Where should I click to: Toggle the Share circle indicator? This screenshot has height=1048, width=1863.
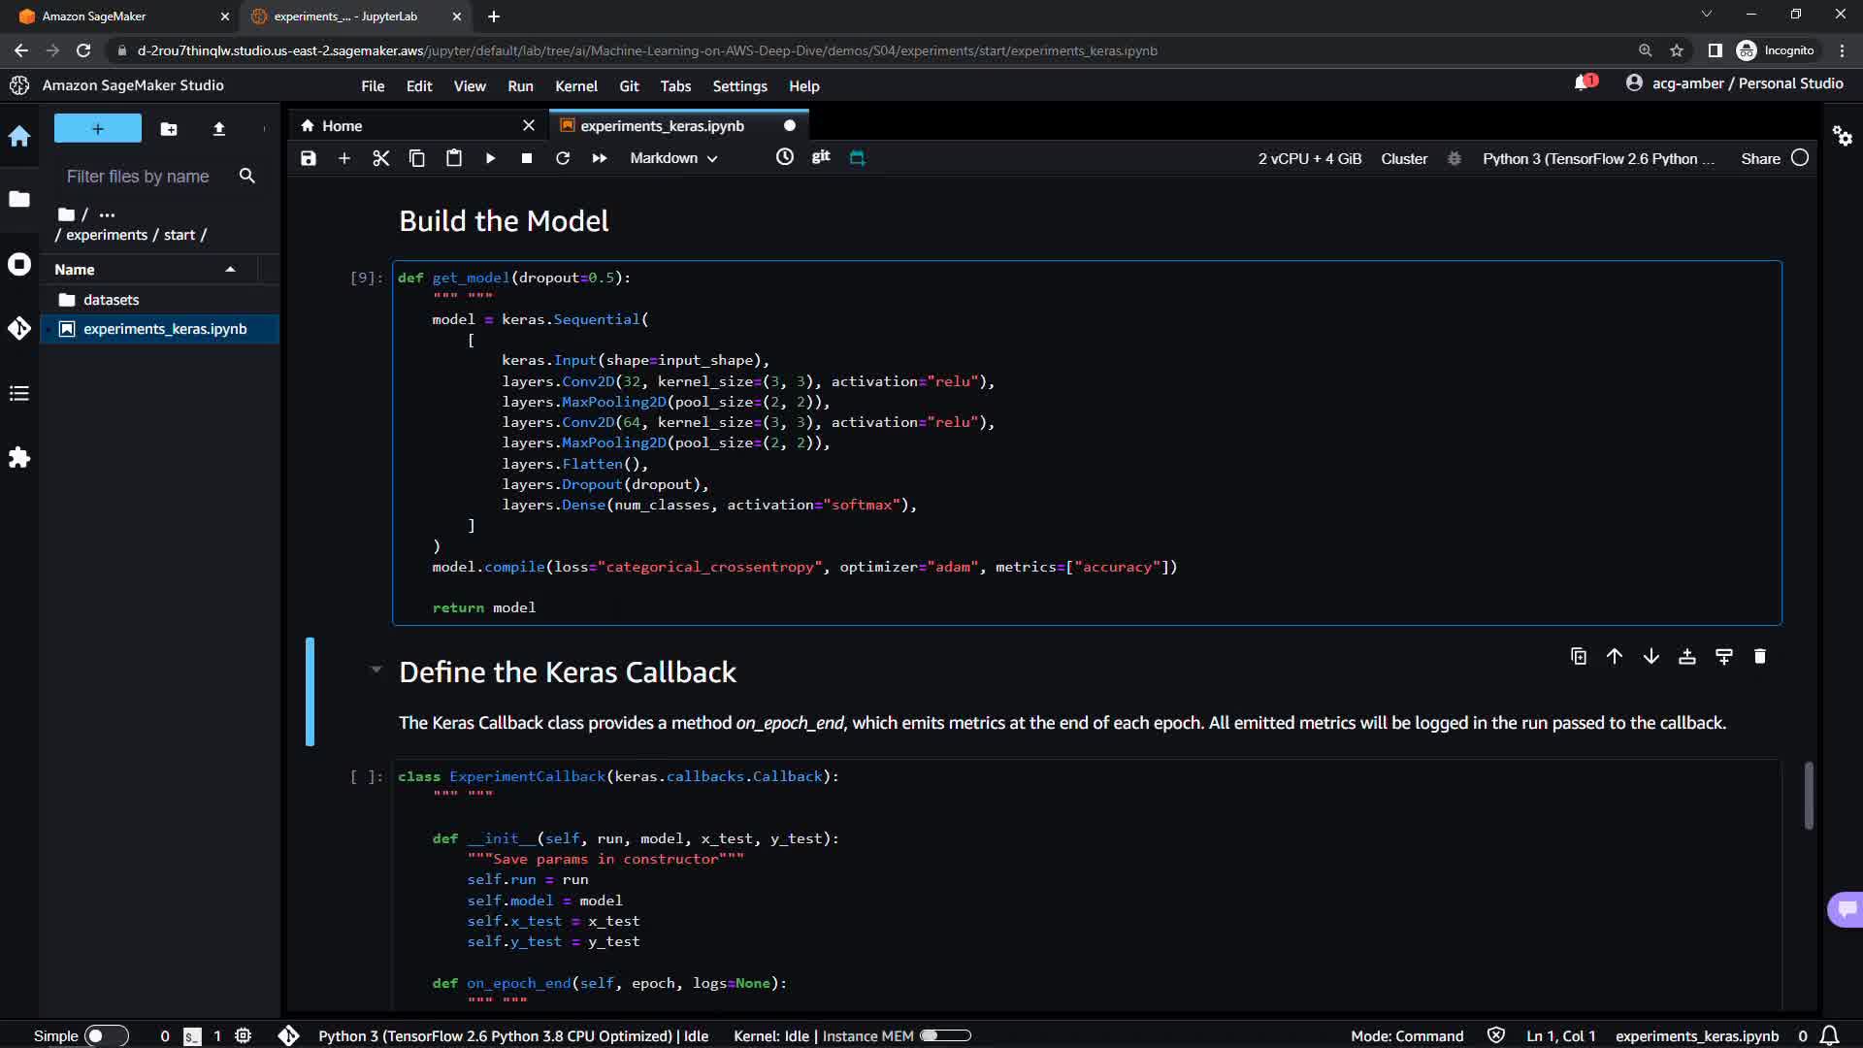(x=1800, y=158)
